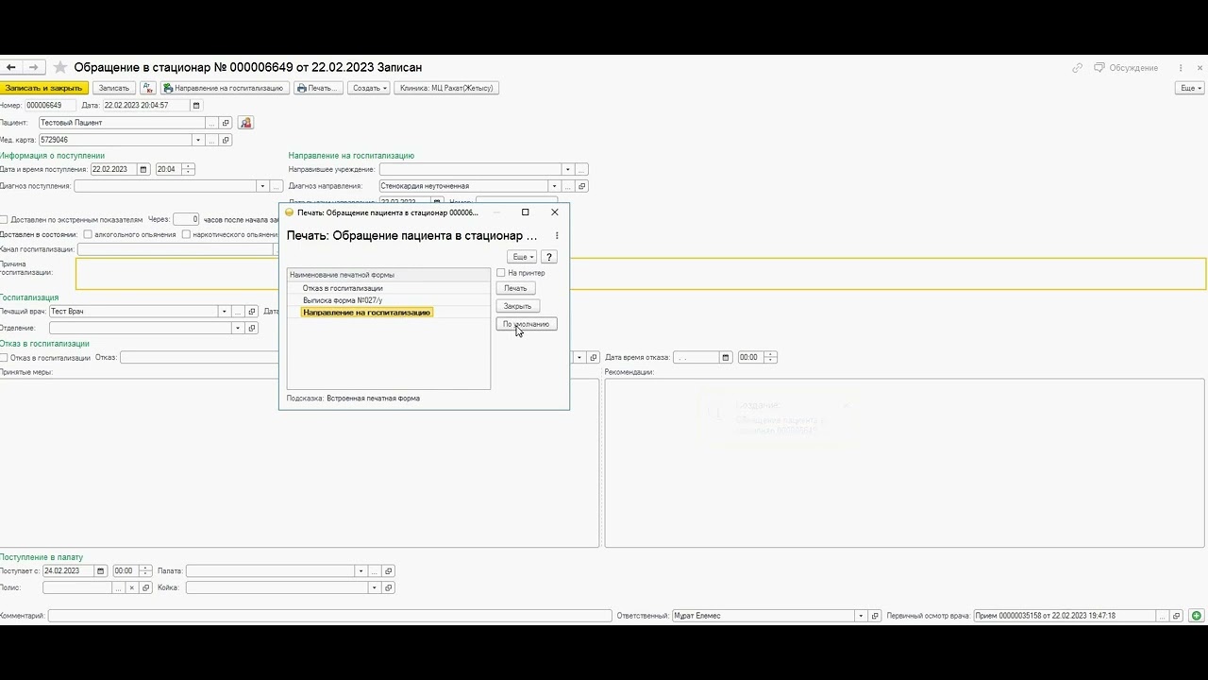Maximize the Печать dialog window
The image size is (1208, 680).
526,212
